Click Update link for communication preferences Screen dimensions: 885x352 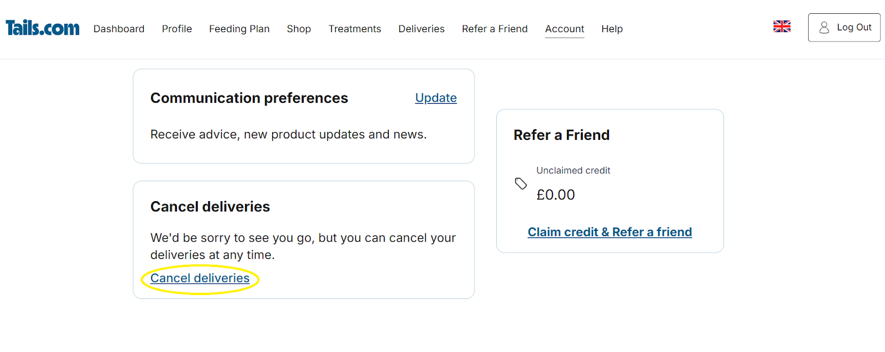click(436, 98)
